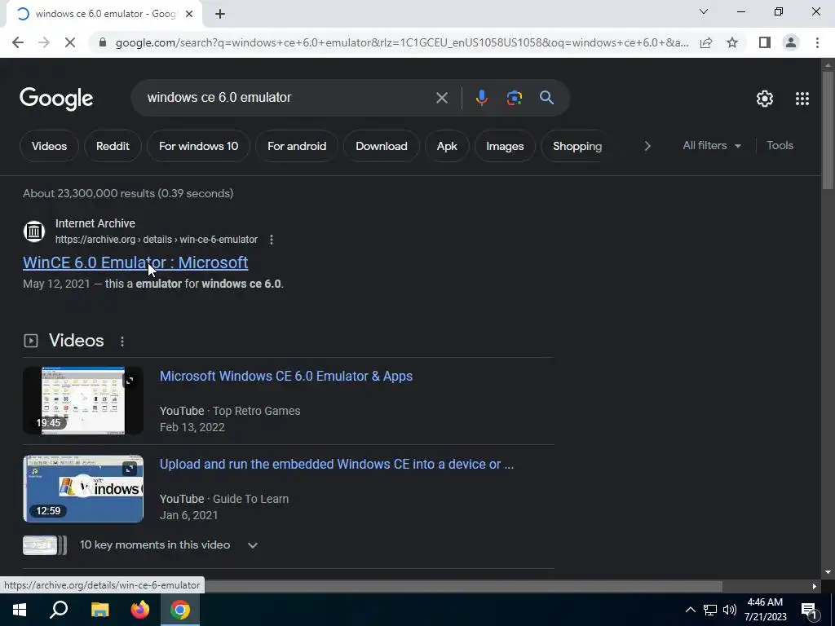
Task: Launch Firefox from the taskbar
Action: tap(140, 610)
